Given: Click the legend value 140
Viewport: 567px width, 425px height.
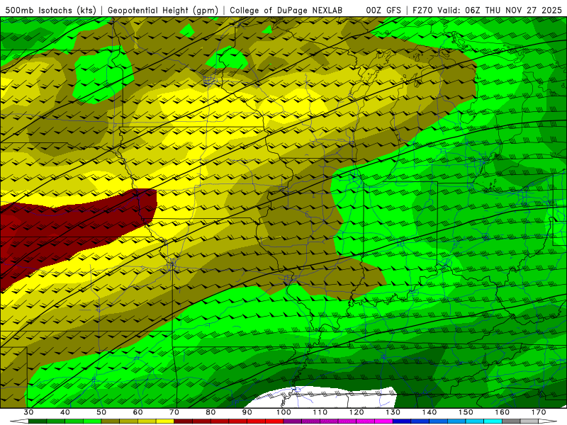Looking at the screenshot, I should tap(430, 412).
